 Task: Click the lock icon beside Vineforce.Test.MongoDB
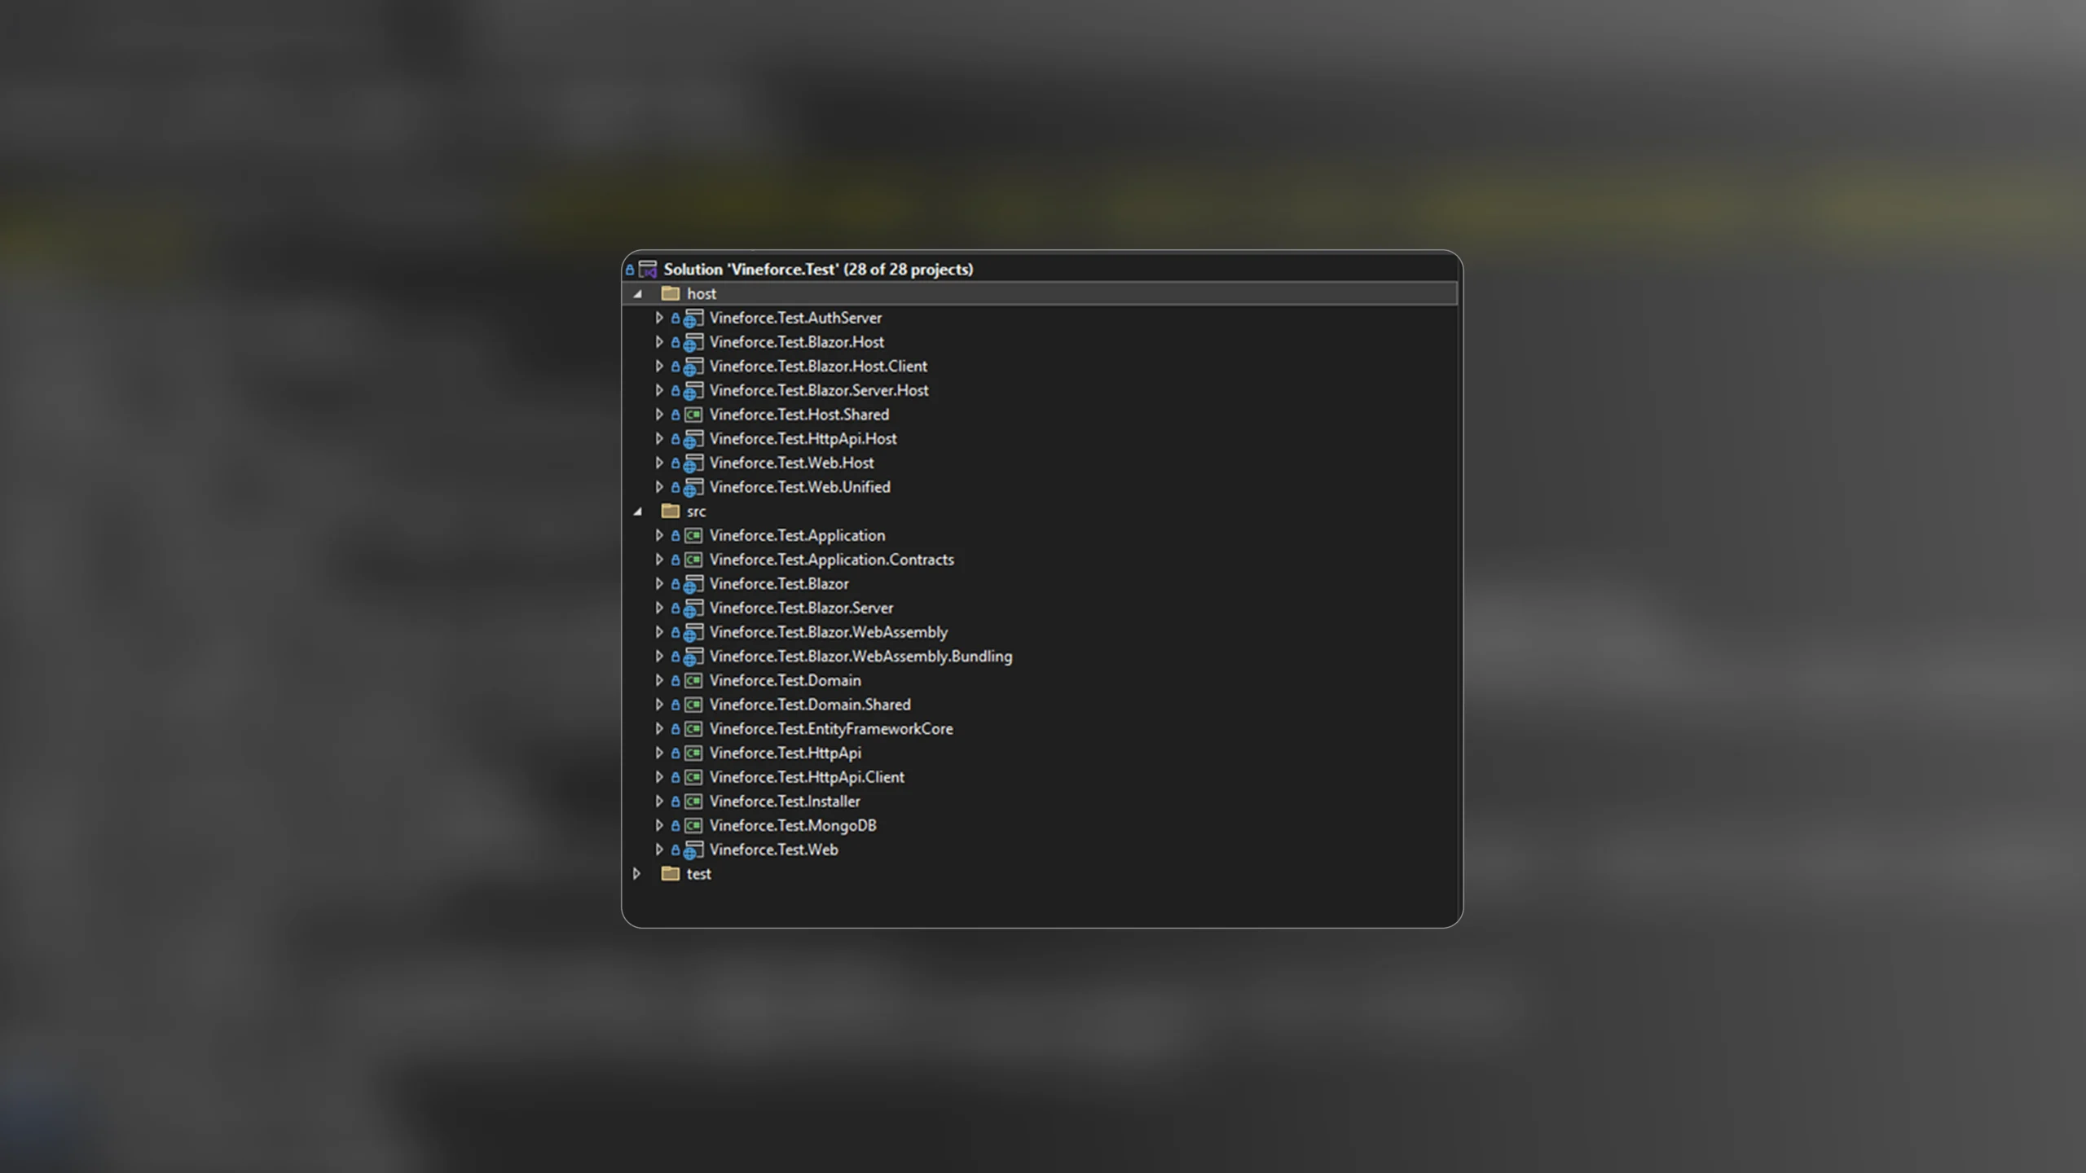pos(676,825)
